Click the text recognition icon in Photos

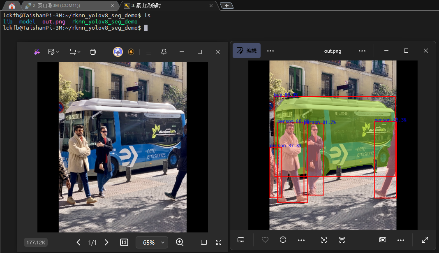tap(342, 240)
